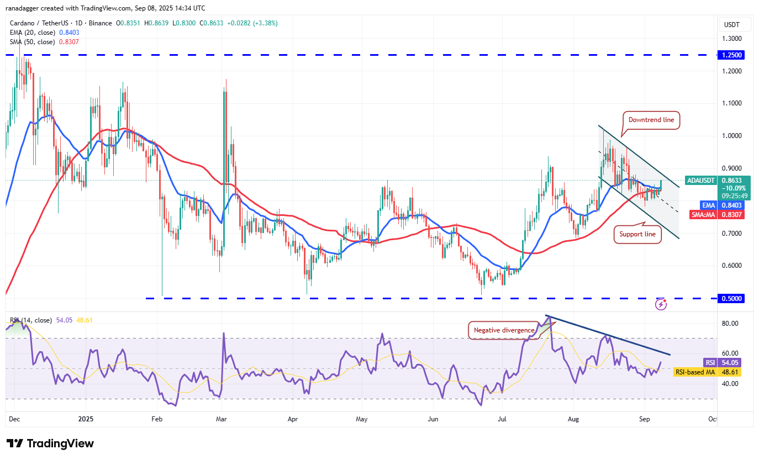Select the ADAUSDT green price label

point(700,180)
